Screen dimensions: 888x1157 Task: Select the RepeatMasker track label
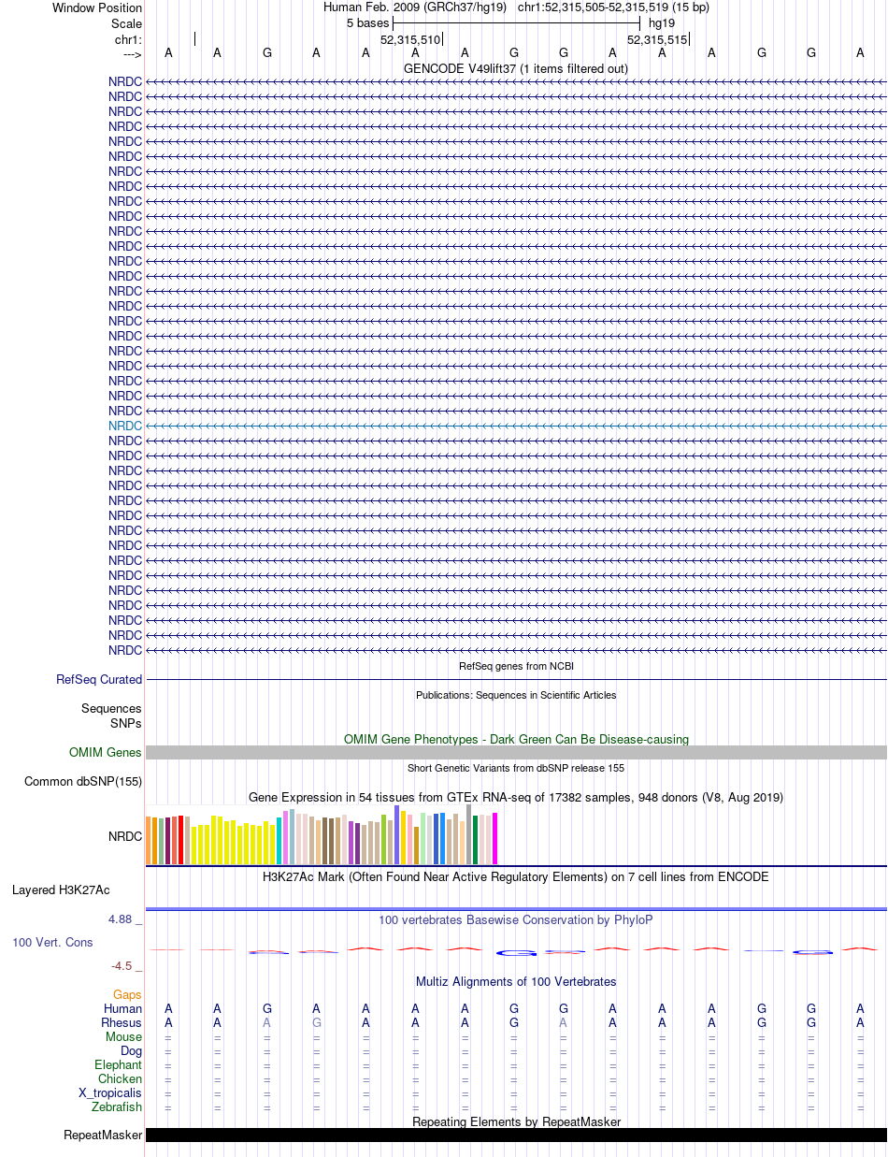click(103, 1135)
